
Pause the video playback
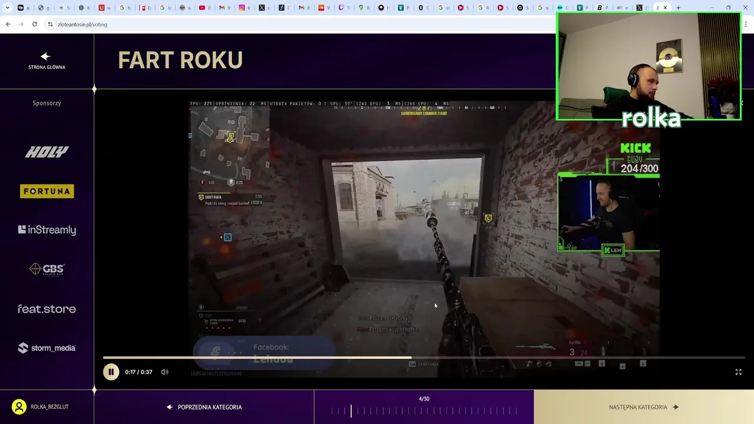pos(111,372)
